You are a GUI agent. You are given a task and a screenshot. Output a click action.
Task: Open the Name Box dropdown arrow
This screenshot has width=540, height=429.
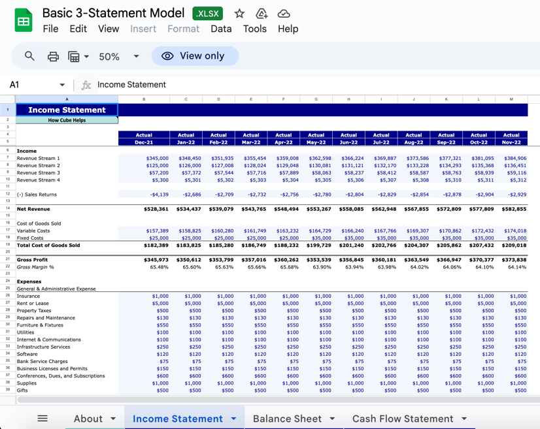pos(62,85)
